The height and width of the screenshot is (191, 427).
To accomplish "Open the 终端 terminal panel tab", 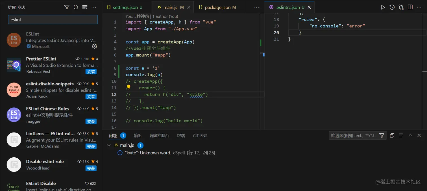I will pyautogui.click(x=181, y=136).
